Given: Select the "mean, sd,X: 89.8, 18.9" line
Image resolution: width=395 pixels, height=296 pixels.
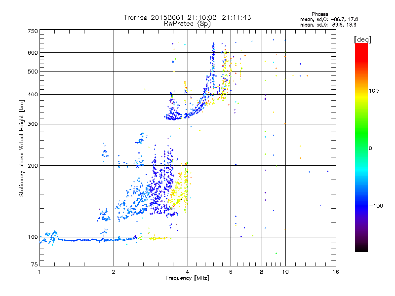Looking at the screenshot, I should [x=328, y=25].
